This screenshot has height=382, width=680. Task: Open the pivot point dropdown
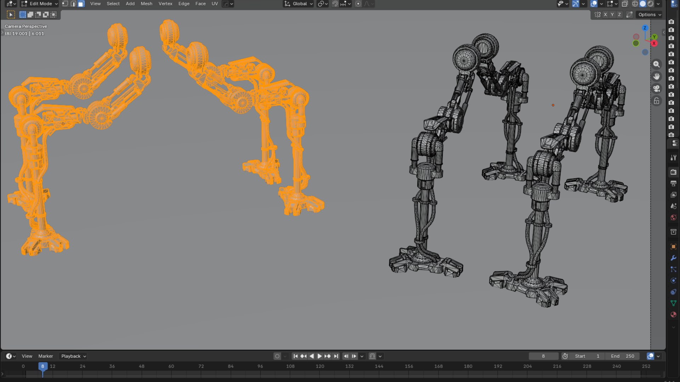click(x=322, y=4)
